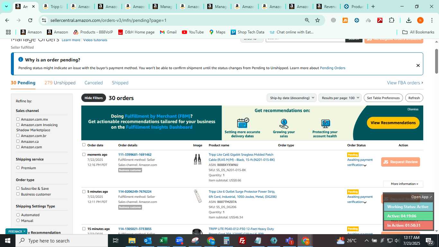This screenshot has width=439, height=247.
Task: Select the Manual shipping settings radio
Action: point(18,220)
